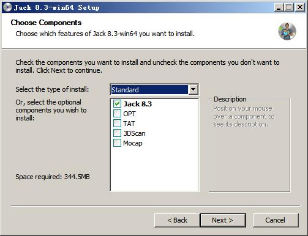Open the install type dropdown arrow

tap(193, 89)
